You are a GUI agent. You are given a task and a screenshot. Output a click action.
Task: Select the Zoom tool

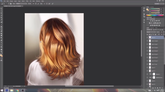pyautogui.click(x=1, y=52)
